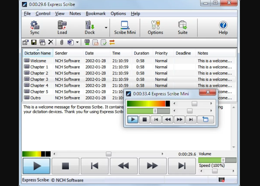
Task: Click the Sync toolbar icon
Action: pyautogui.click(x=35, y=28)
